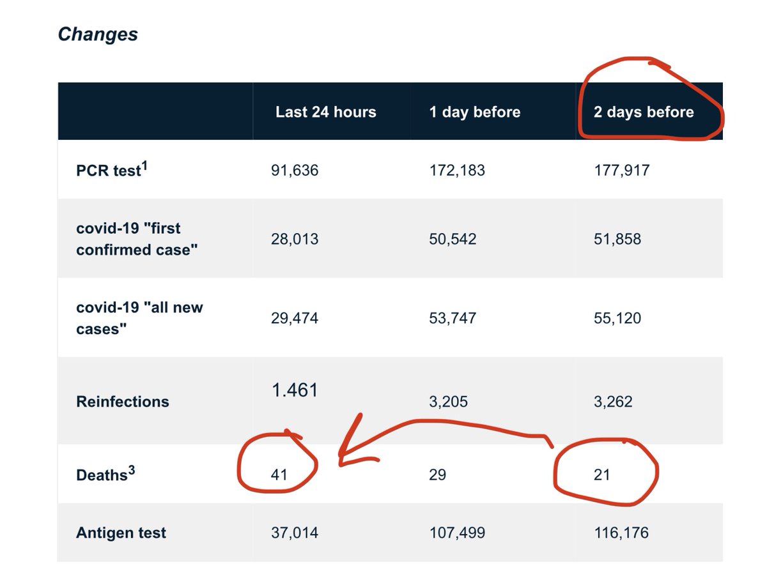The image size is (767, 571).
Task: Click the Reinfections value 3,205
Action: pos(449,402)
